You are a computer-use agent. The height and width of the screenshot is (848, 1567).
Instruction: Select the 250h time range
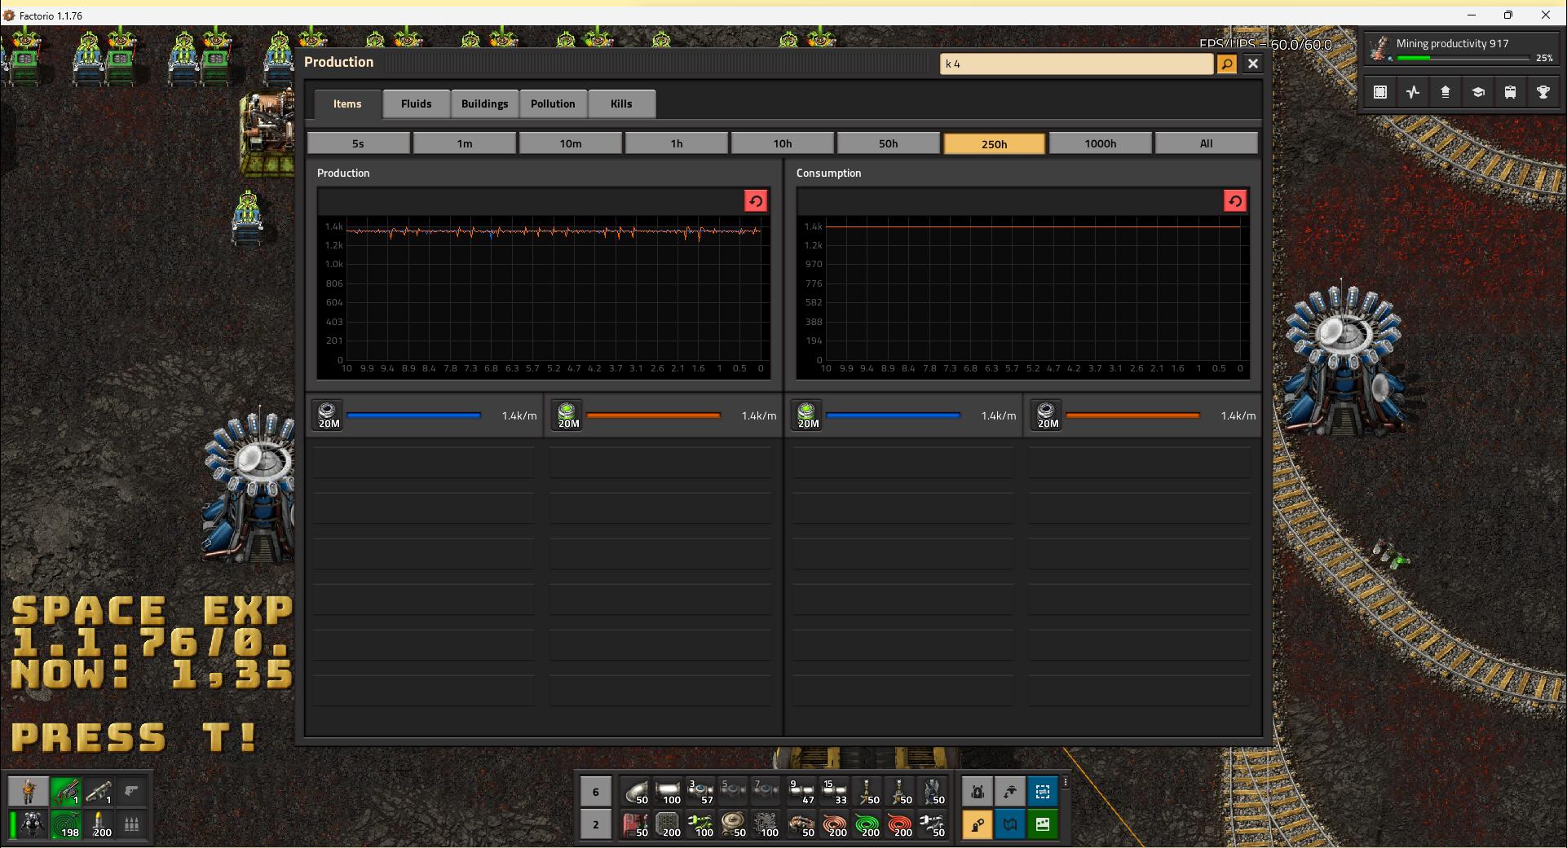(995, 143)
